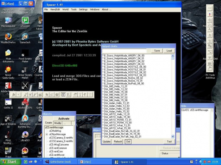The image size is (221, 165).
Task: Click the speech bubble icon in horizontal toolbar
Action: tap(75, 95)
